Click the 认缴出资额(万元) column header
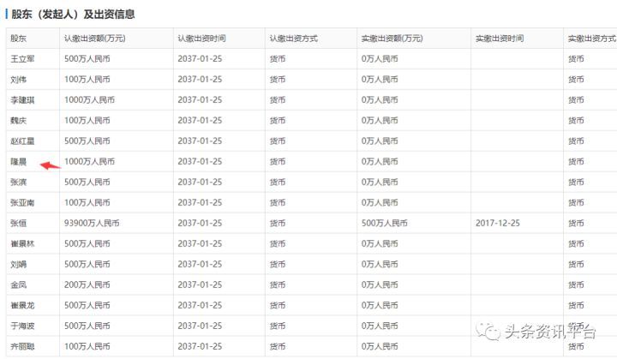This screenshot has height=359, width=617. pos(95,39)
